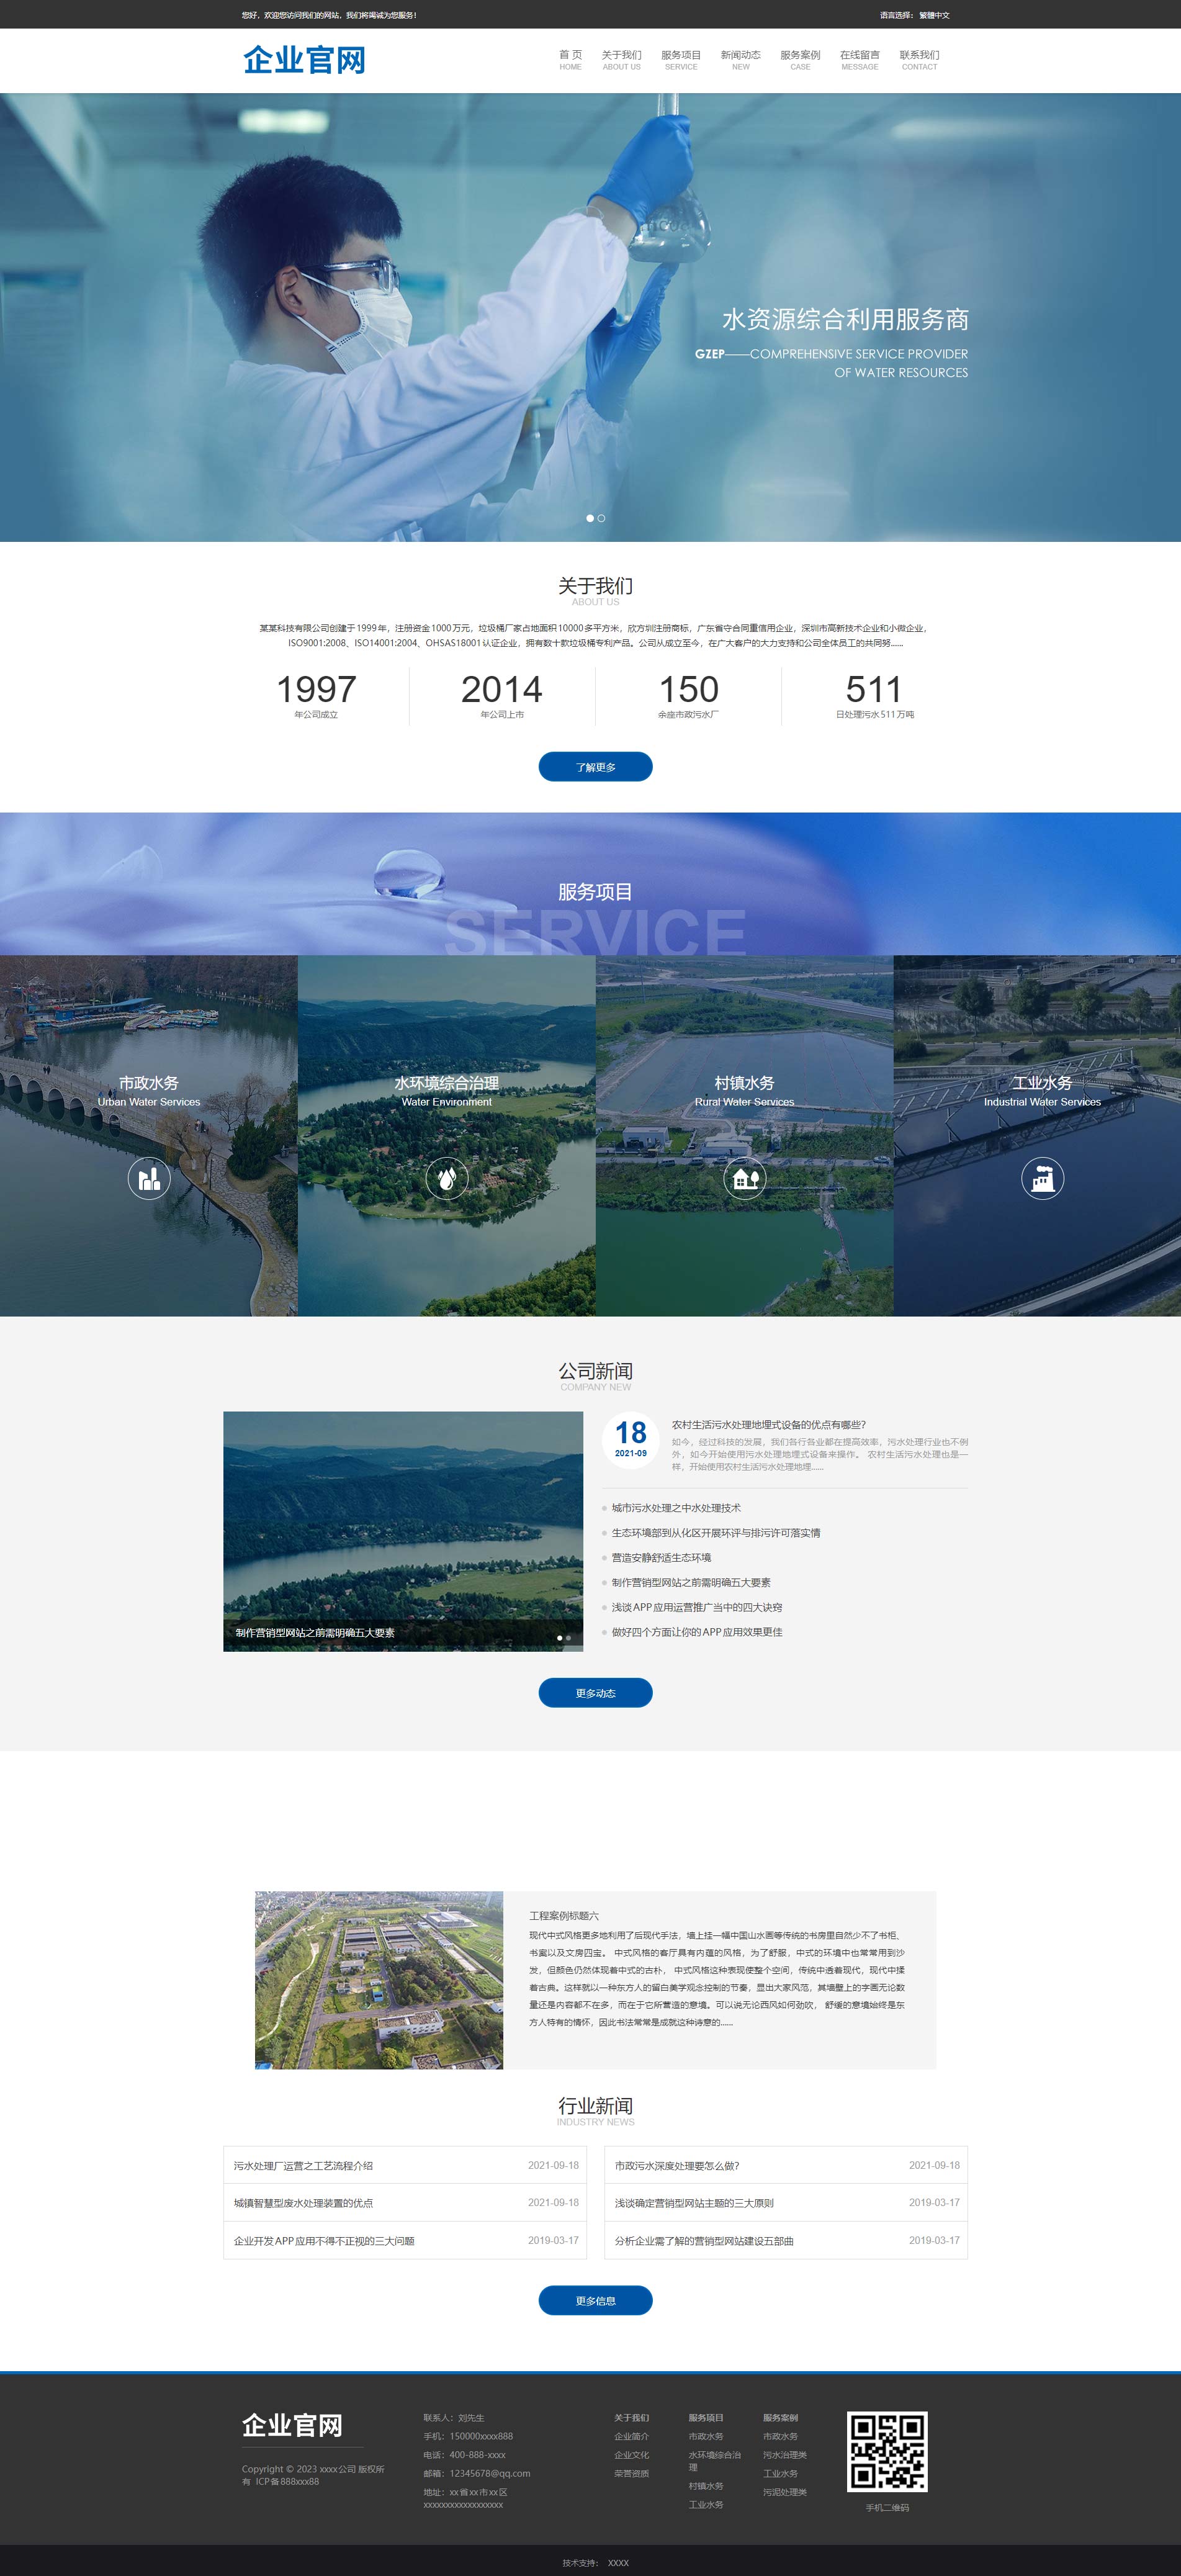The height and width of the screenshot is (2576, 1181).
Task: Open the 村镇水务 service card title
Action: coord(745,1083)
